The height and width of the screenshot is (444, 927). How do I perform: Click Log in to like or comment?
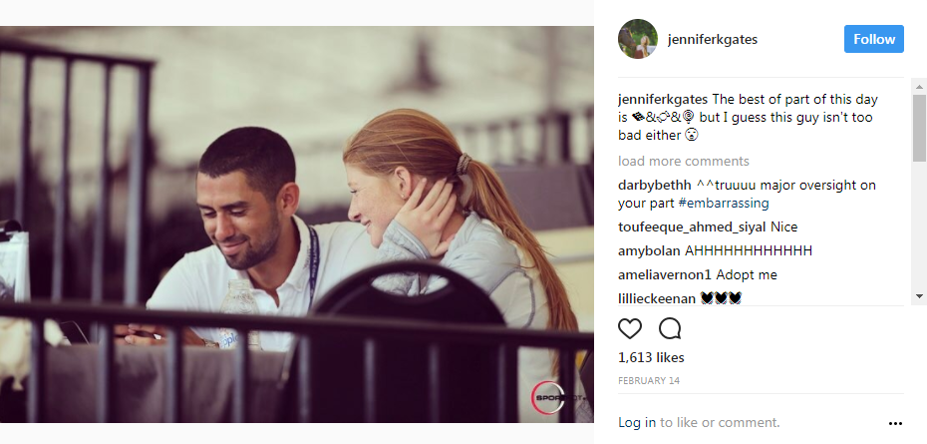pyautogui.click(x=637, y=423)
